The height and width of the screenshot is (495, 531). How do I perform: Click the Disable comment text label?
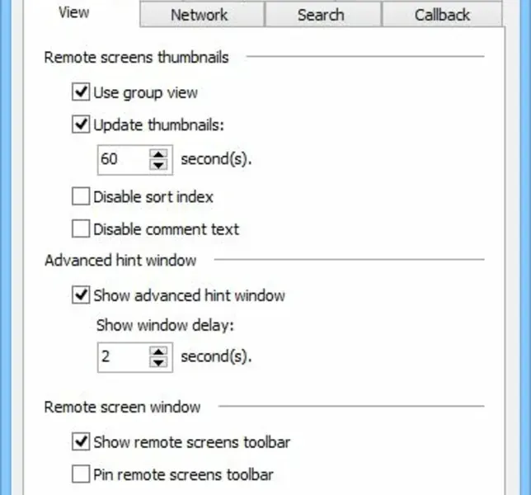pyautogui.click(x=166, y=229)
